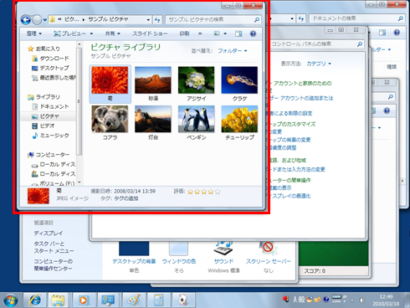This screenshot has height=308, width=410.
Task: Expand the view options arrow beside the view icon
Action: coord(225,33)
